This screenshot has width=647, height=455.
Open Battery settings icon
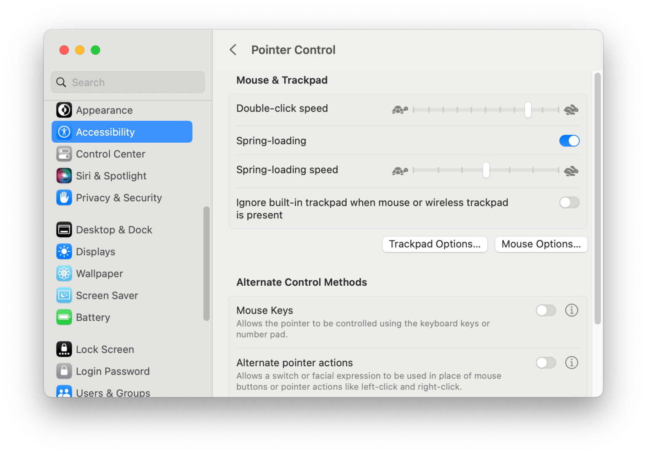[64, 317]
